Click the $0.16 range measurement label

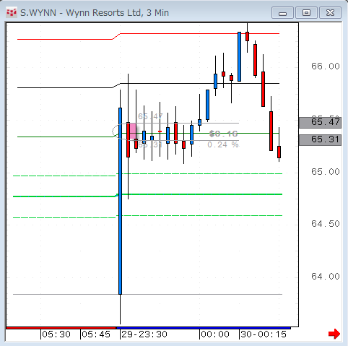[224, 134]
